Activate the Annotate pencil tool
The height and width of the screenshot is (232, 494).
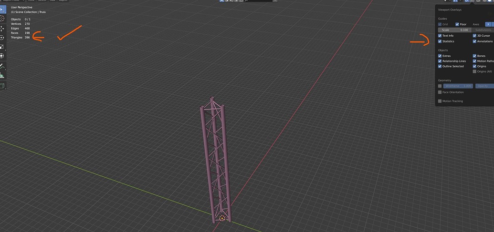point(2,66)
